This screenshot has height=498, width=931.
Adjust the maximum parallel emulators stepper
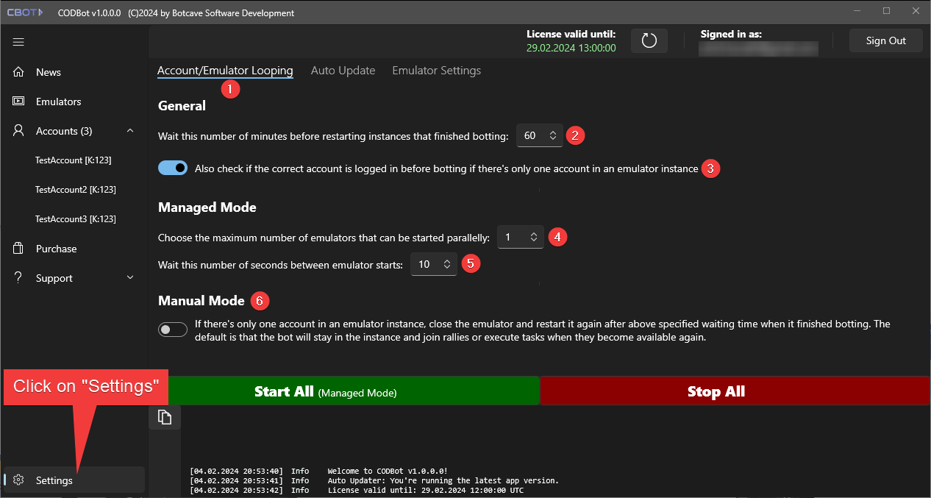[x=534, y=237]
